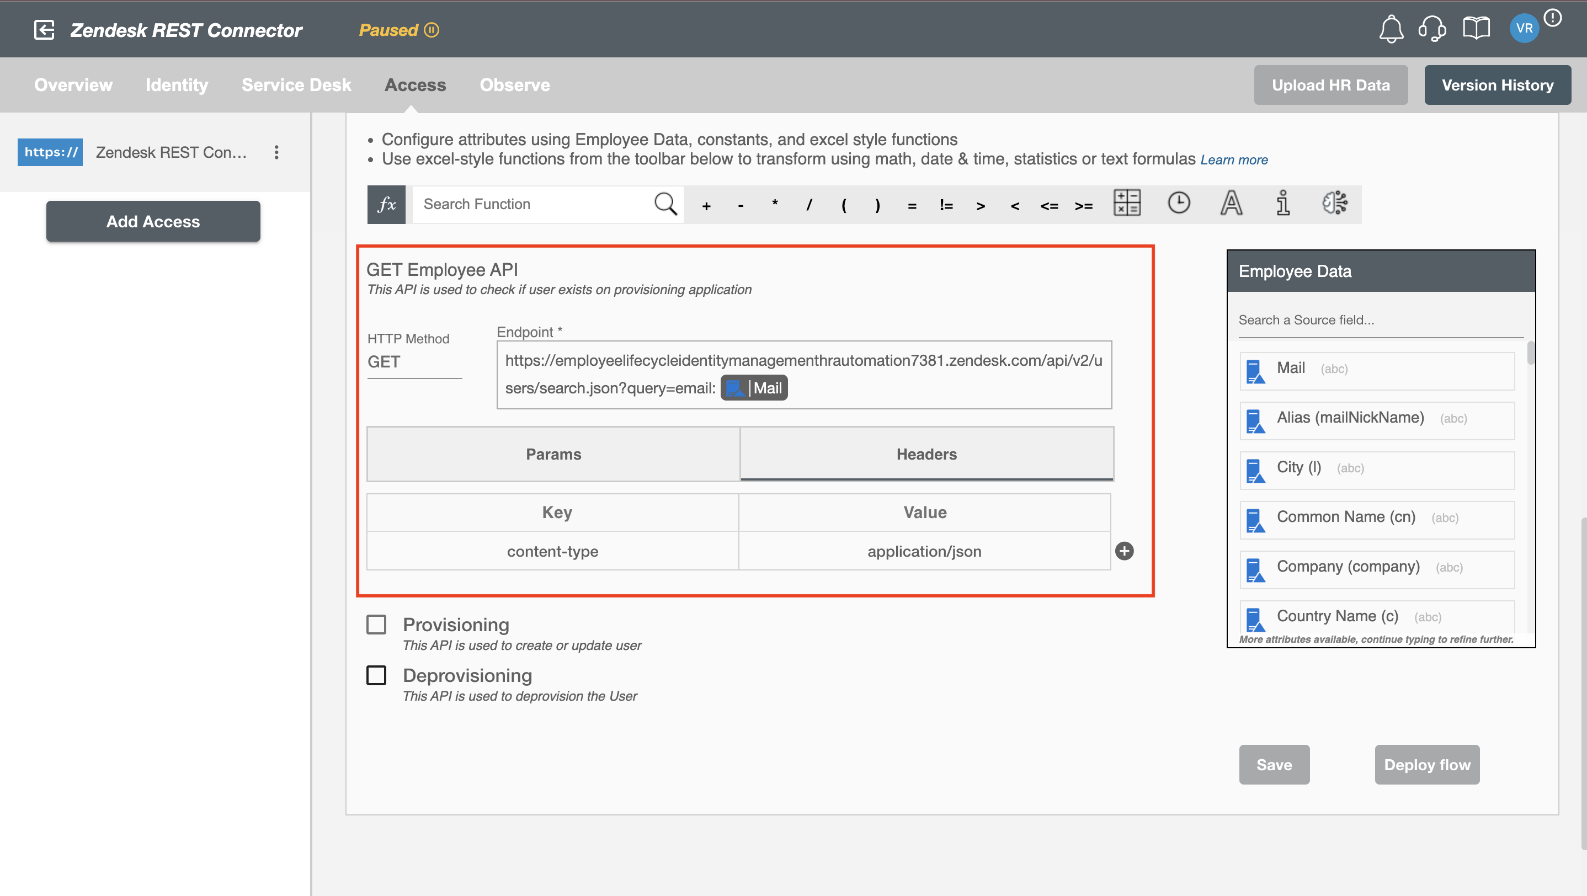
Task: Enable the Deprovisioning checkbox
Action: (376, 675)
